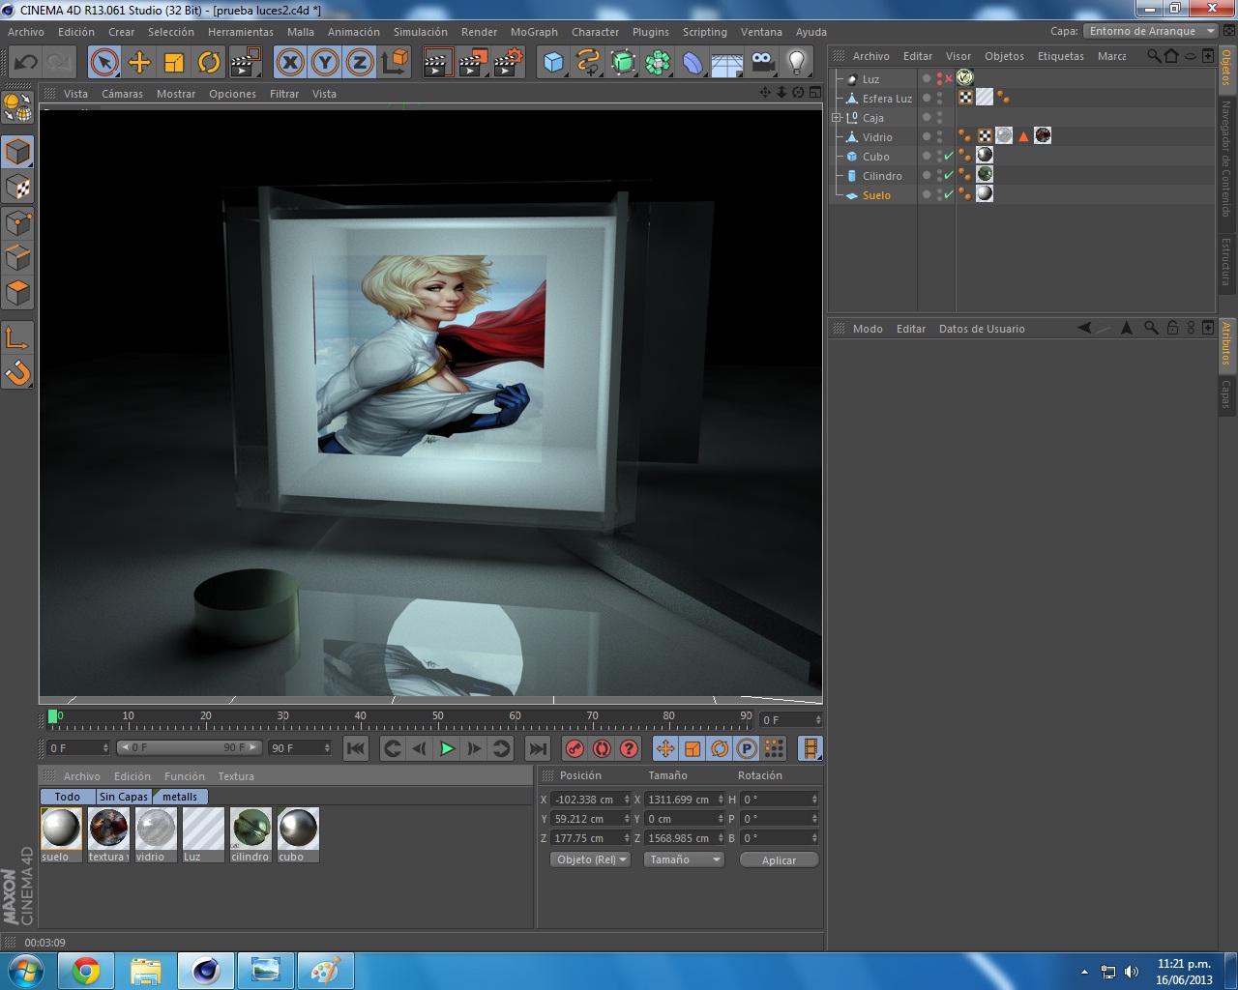Switch to Model mode in left palette
Viewport: 1238px width, 990px height.
18,152
